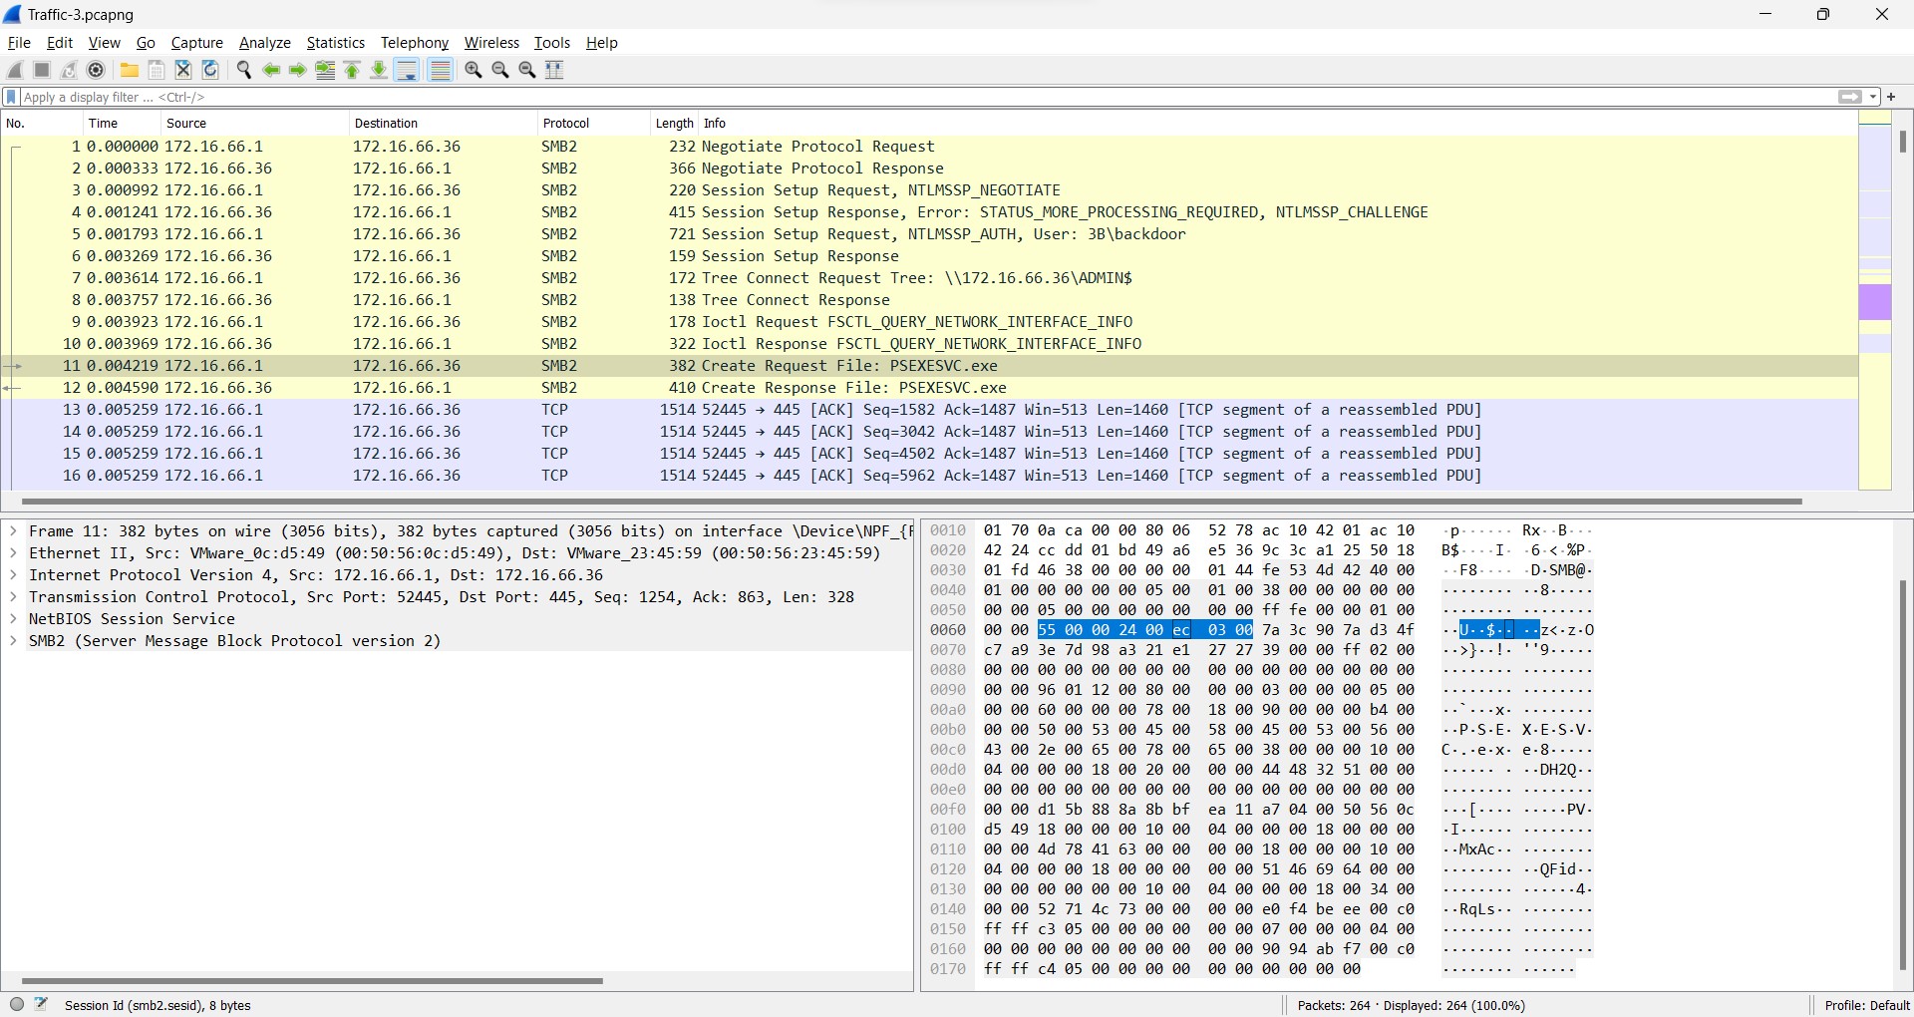The image size is (1914, 1017).
Task: Toggle auto scroll during live capture
Action: point(407,70)
